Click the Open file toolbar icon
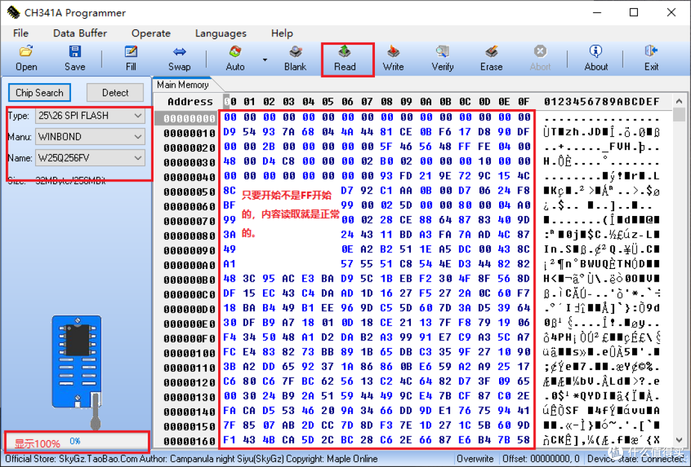Screen dimensions: 691x467 (x=26, y=58)
